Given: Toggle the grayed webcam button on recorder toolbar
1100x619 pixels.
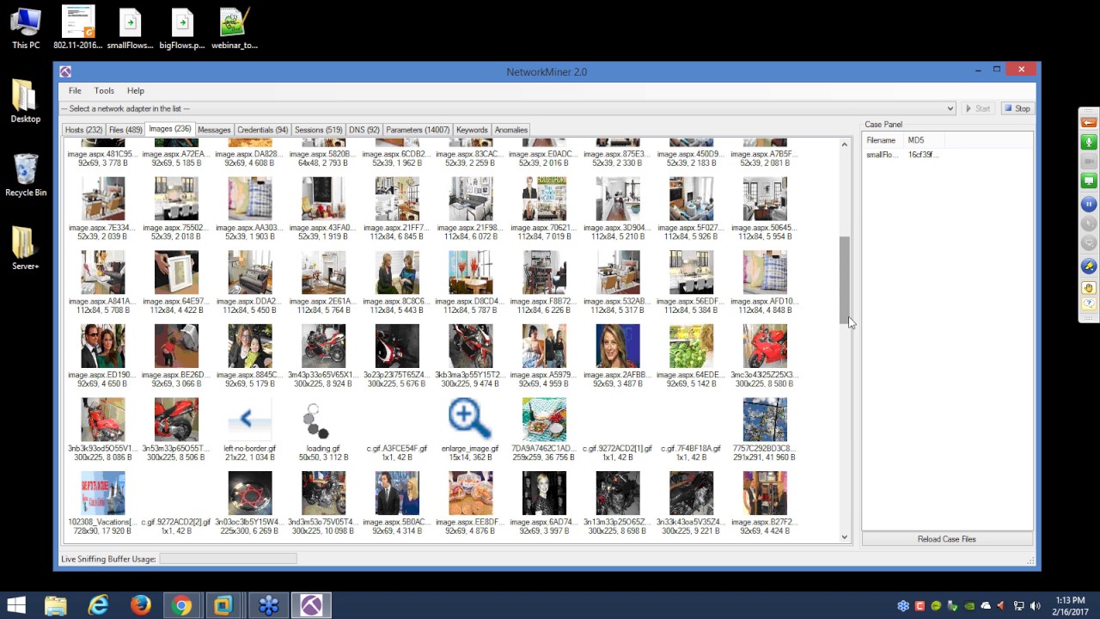Looking at the screenshot, I should tap(1088, 162).
